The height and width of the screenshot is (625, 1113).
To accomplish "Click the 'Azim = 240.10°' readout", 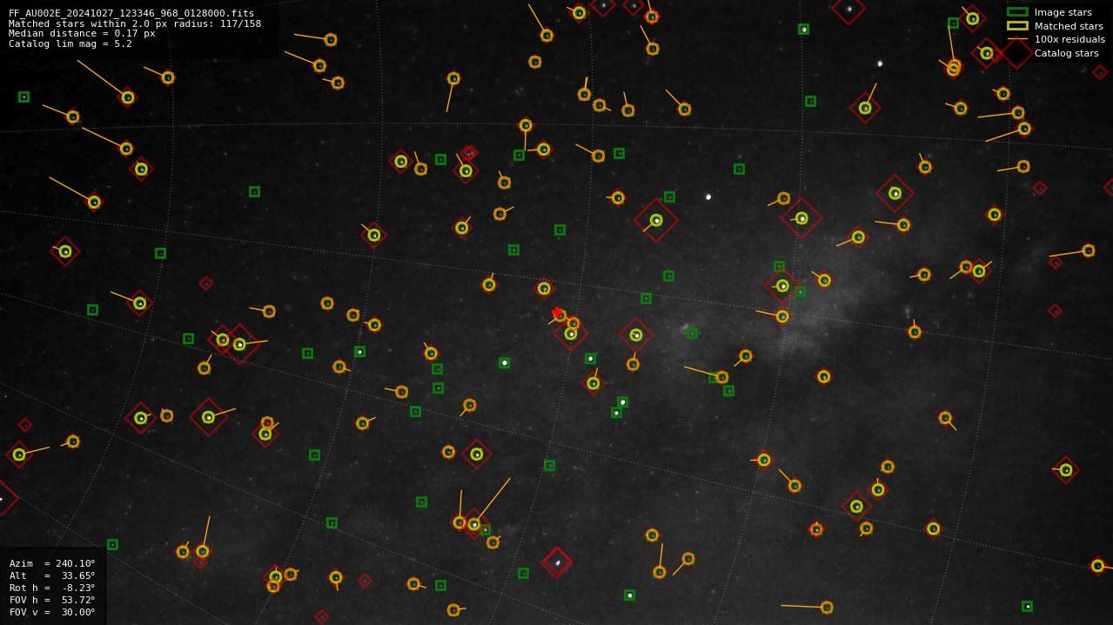I will coord(52,563).
